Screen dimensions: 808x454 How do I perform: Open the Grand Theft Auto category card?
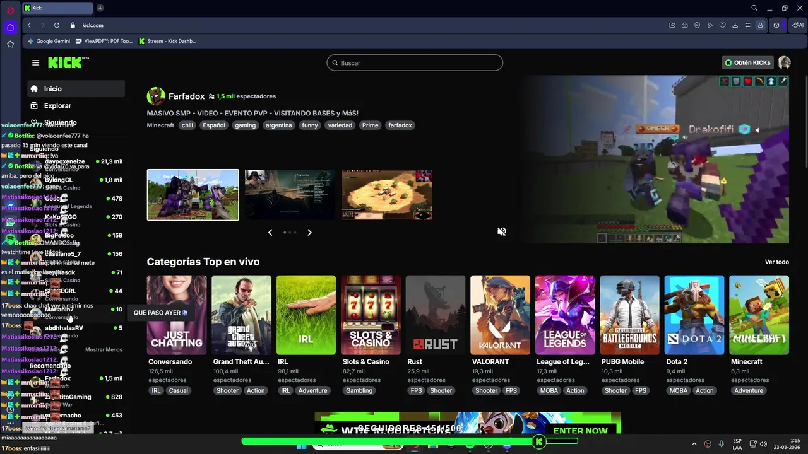tap(241, 315)
